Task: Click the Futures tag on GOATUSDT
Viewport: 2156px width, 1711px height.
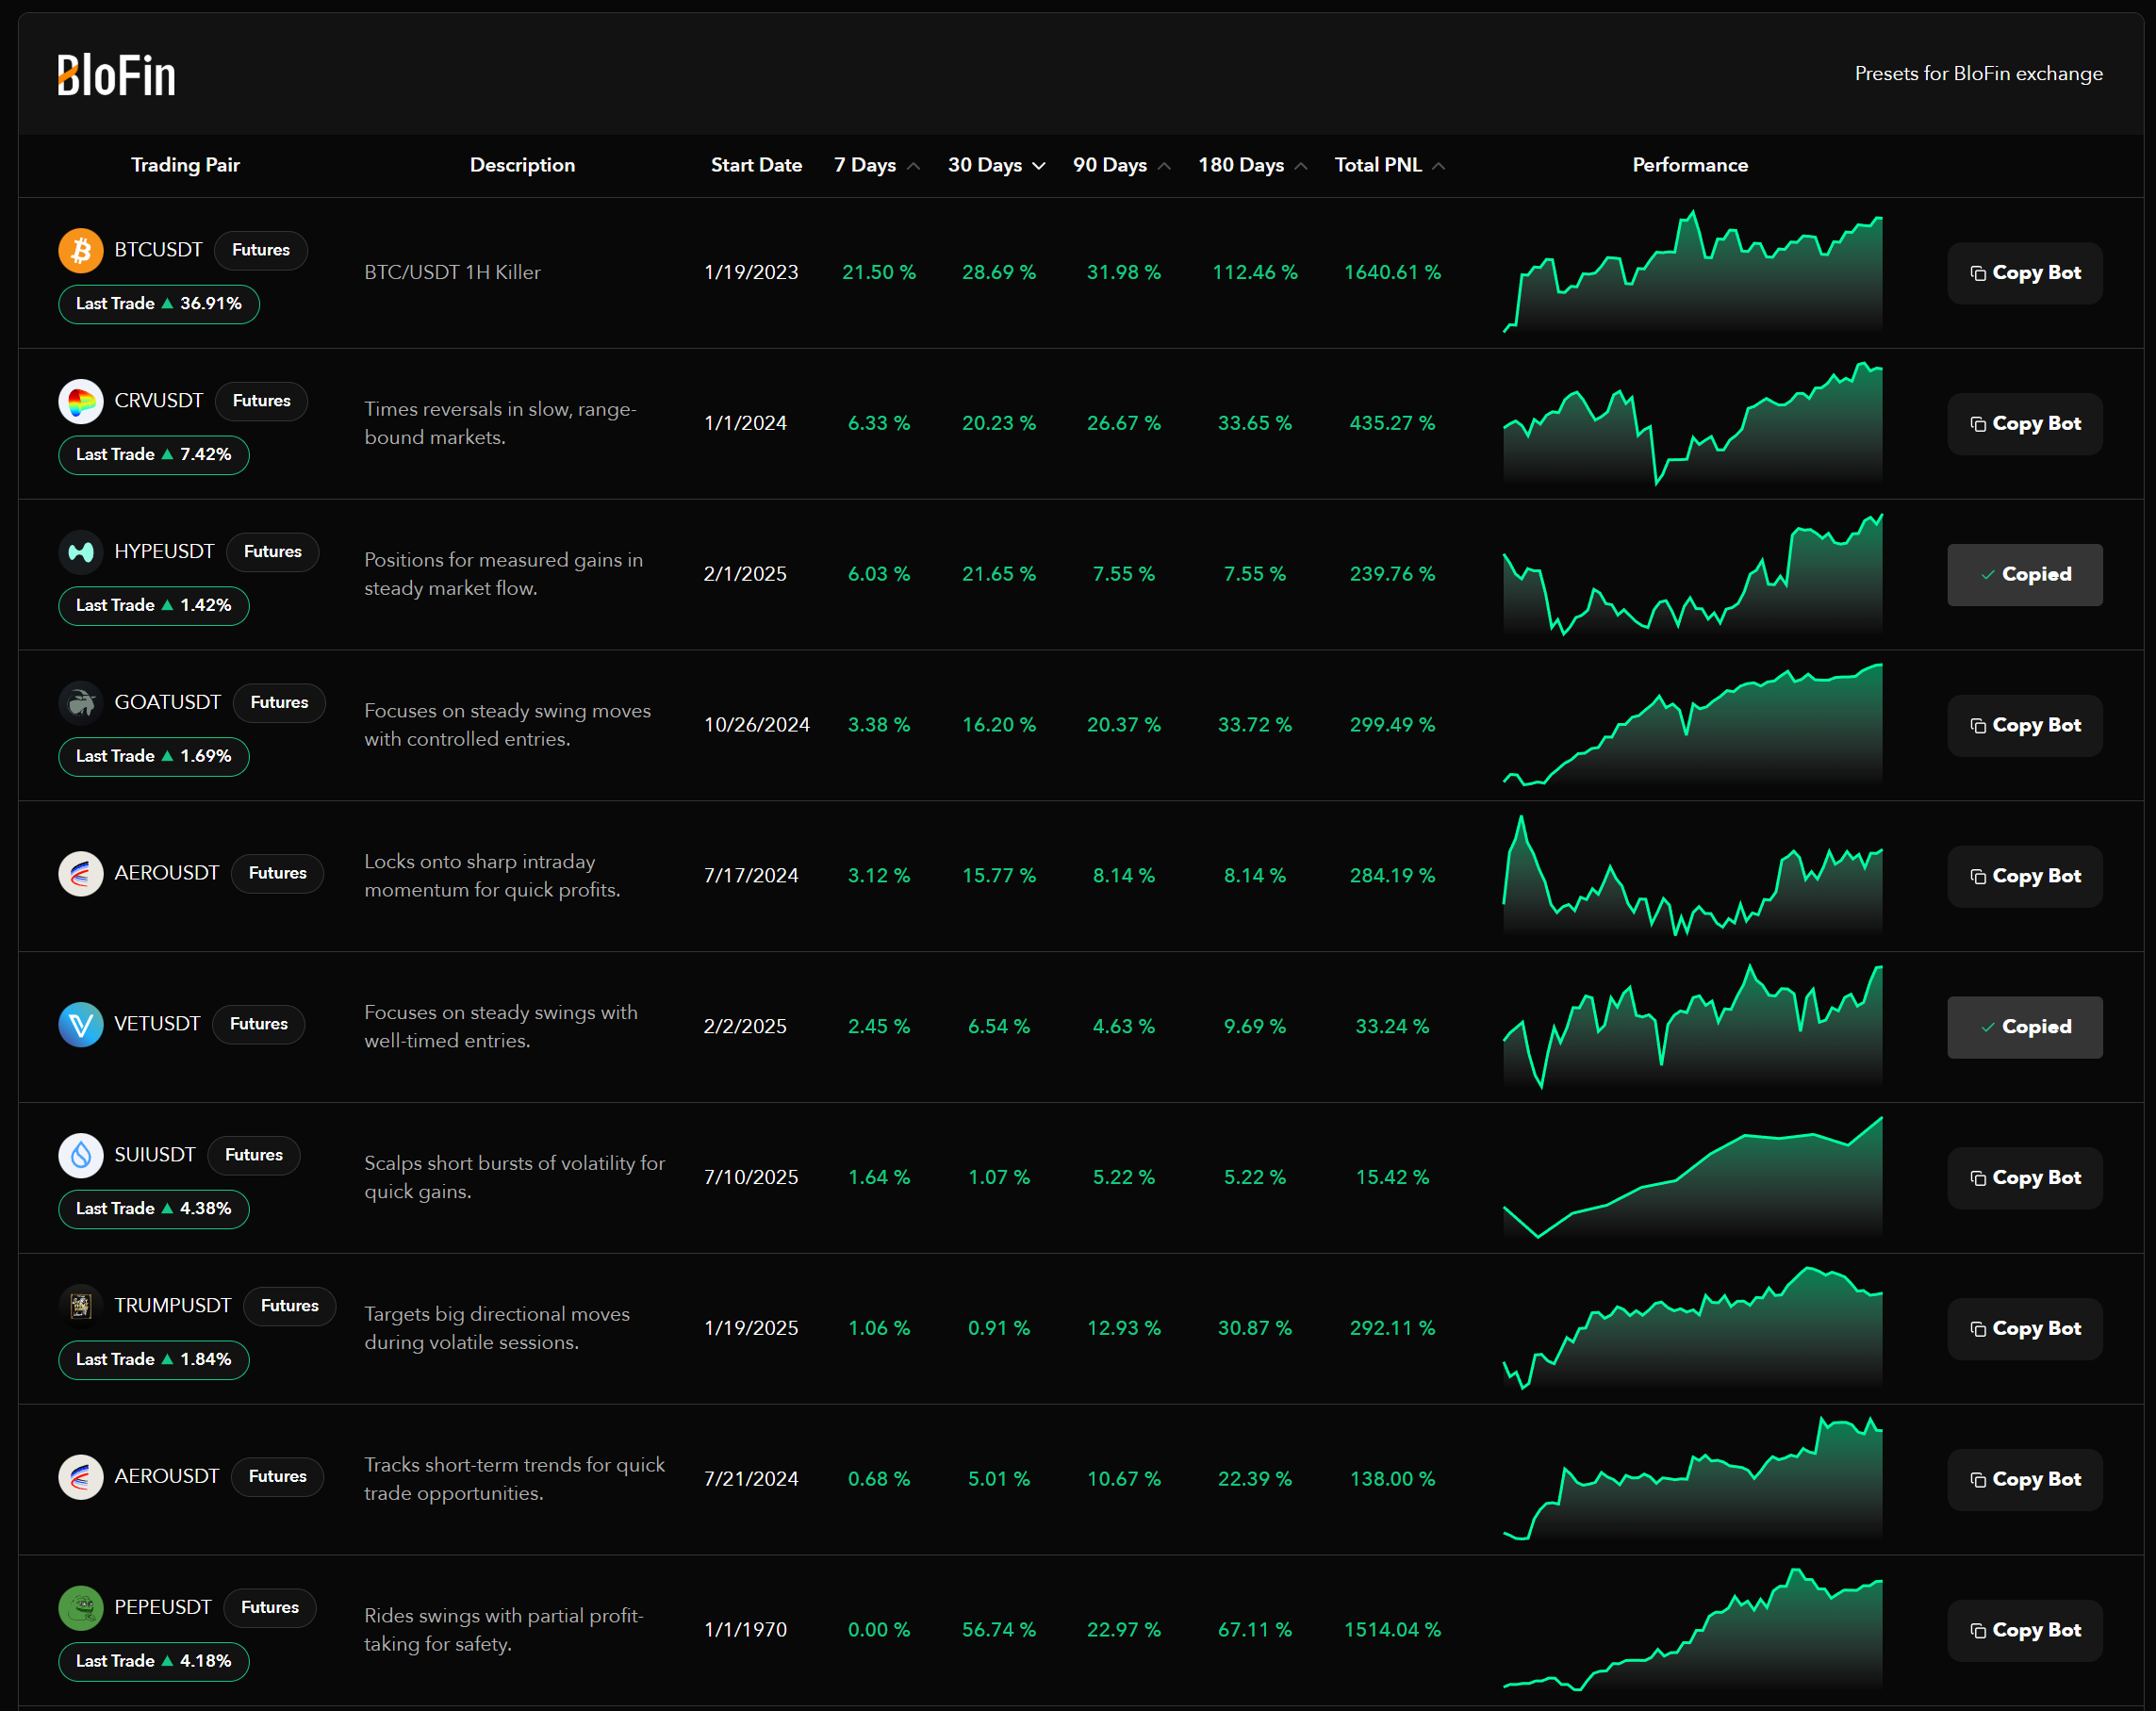Action: [280, 703]
